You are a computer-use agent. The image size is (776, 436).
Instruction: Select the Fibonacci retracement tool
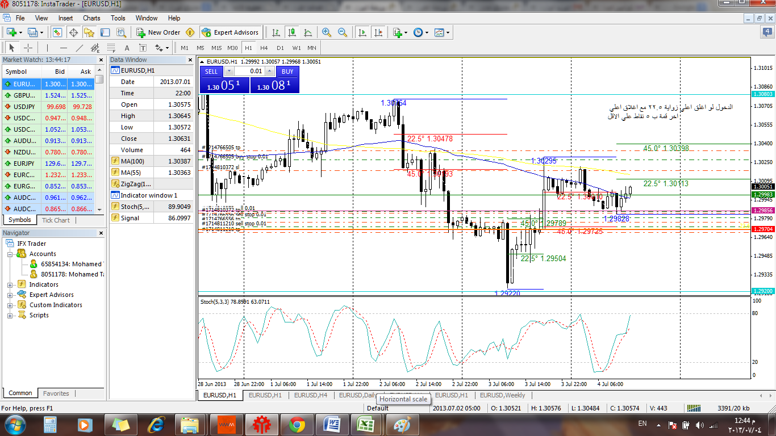point(111,48)
